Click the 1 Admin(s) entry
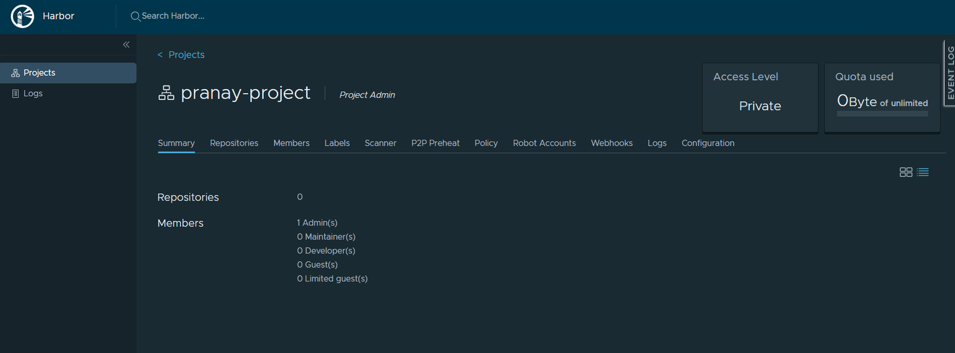955x353 pixels. tap(317, 223)
